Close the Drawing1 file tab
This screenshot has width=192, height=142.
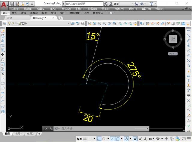pos(53,18)
